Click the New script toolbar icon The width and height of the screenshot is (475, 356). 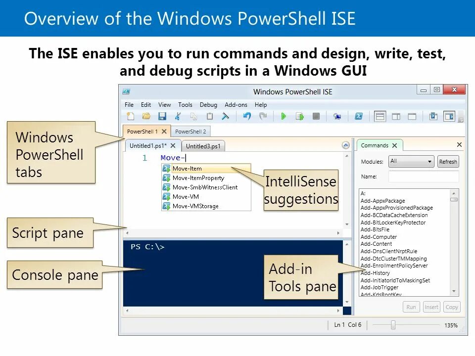coord(131,116)
